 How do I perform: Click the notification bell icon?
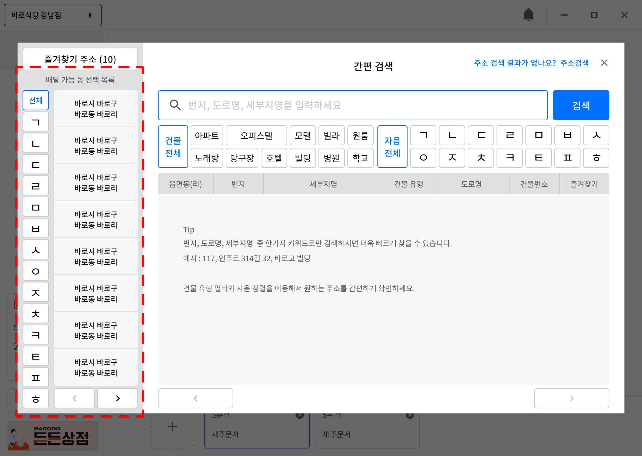(528, 15)
